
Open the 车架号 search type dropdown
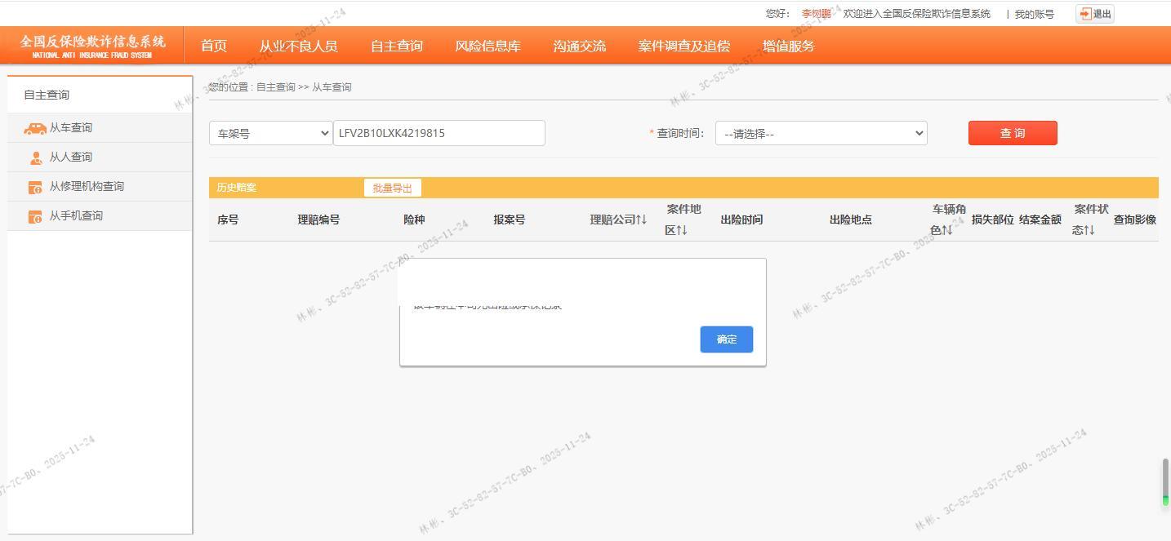270,133
